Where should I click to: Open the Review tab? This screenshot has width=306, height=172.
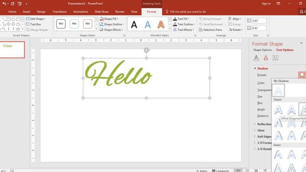click(120, 11)
